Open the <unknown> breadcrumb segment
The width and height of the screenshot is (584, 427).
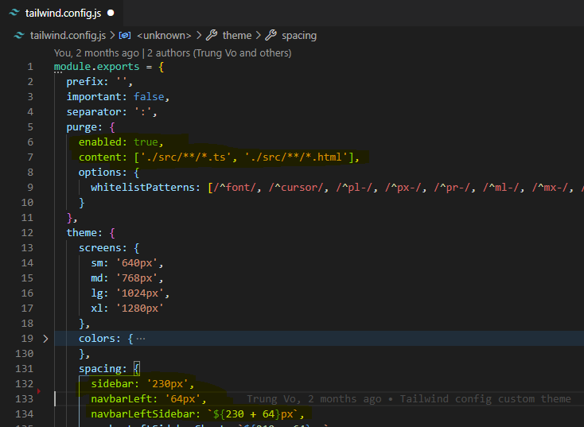coord(164,35)
